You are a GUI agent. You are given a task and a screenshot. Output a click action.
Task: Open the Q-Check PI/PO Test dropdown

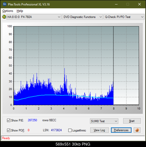tap(124, 17)
